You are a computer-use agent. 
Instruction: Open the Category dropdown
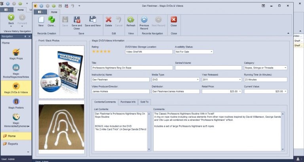click(285, 68)
